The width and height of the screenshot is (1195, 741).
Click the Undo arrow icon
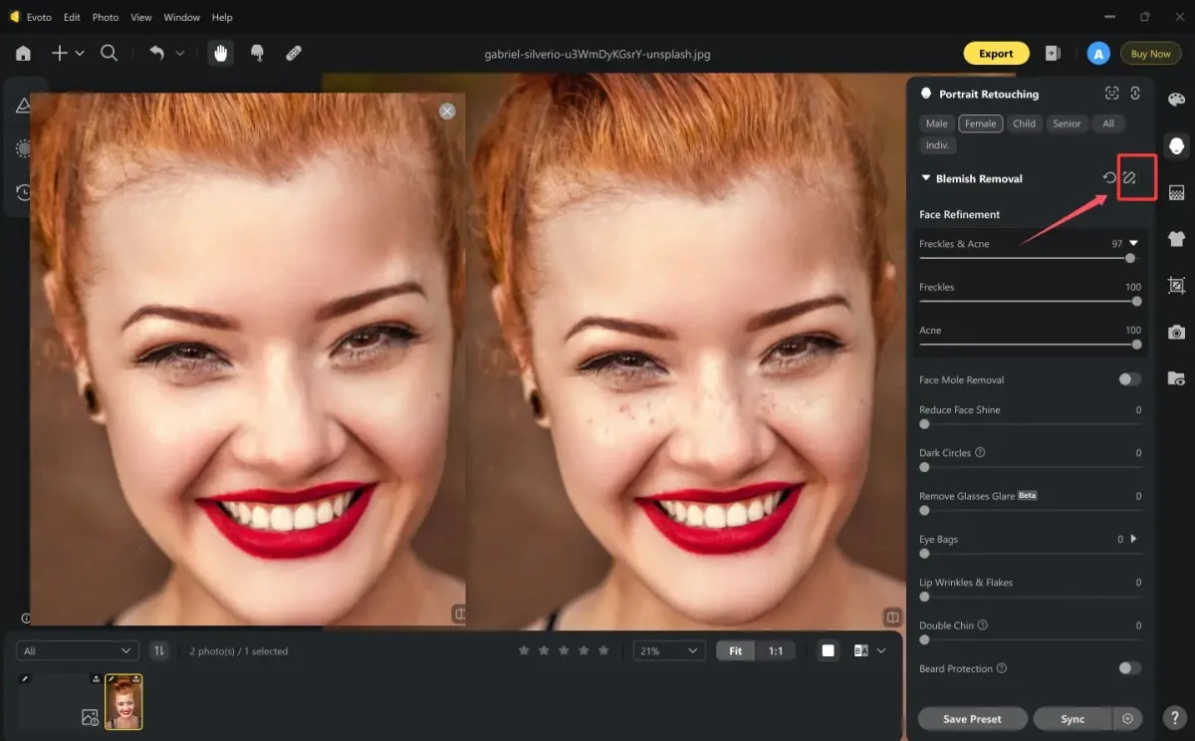pos(157,54)
